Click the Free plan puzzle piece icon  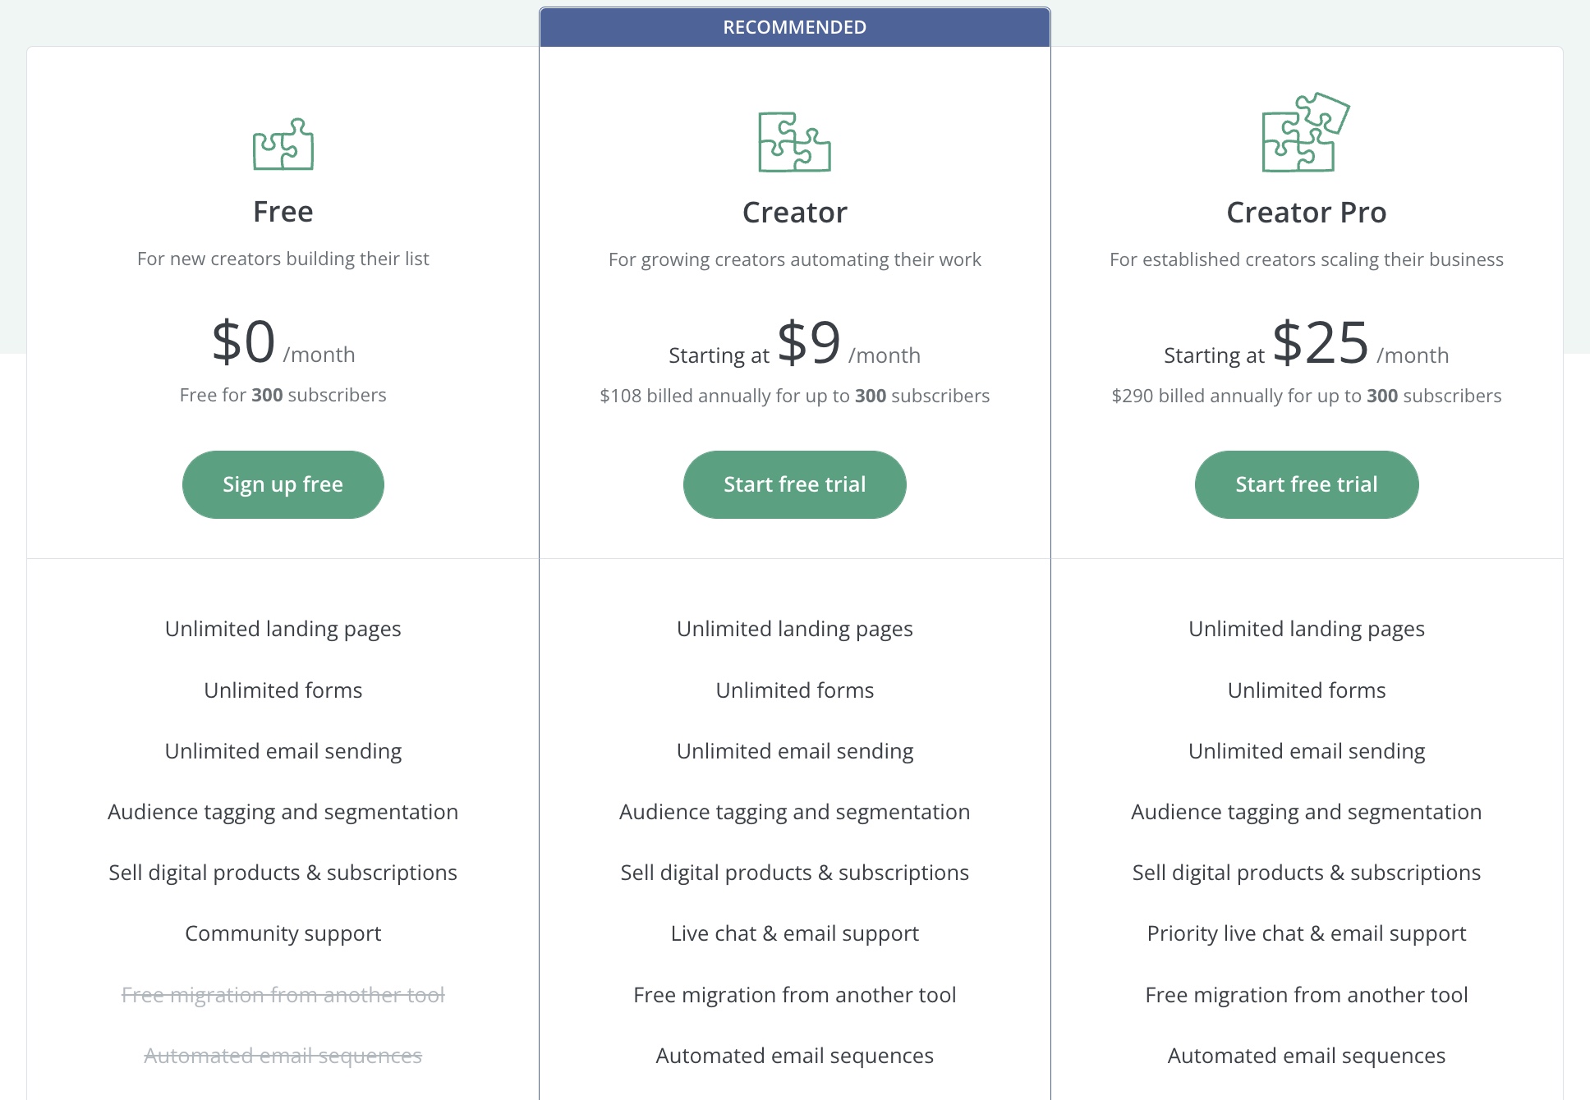283,144
